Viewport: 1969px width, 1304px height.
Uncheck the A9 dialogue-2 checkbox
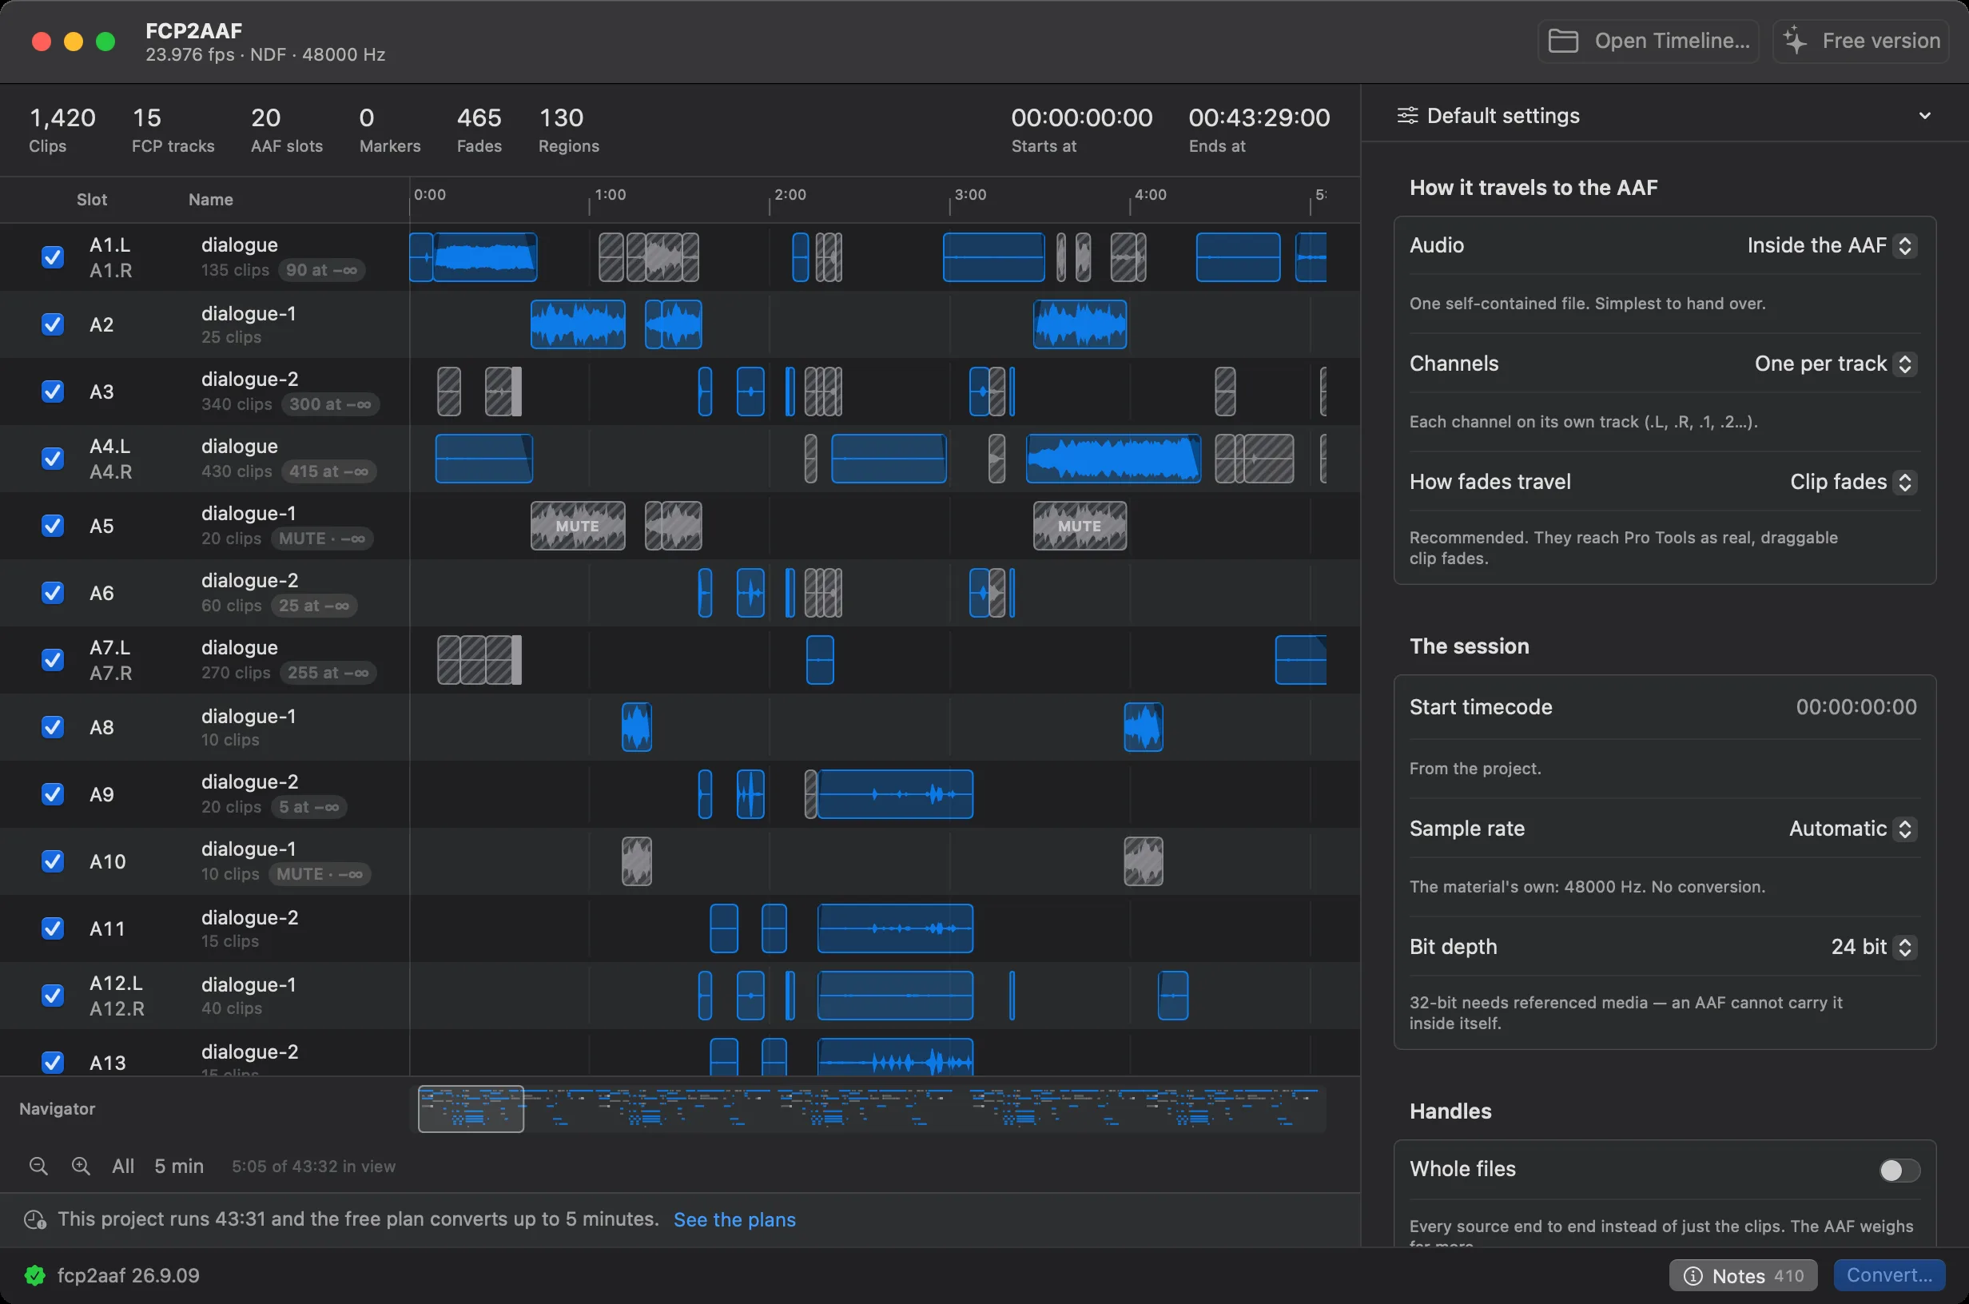pos(53,794)
